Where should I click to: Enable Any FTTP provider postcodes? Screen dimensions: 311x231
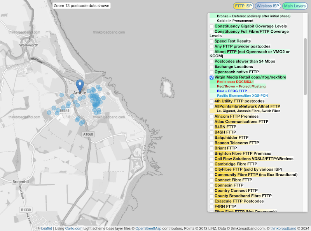coord(212,46)
